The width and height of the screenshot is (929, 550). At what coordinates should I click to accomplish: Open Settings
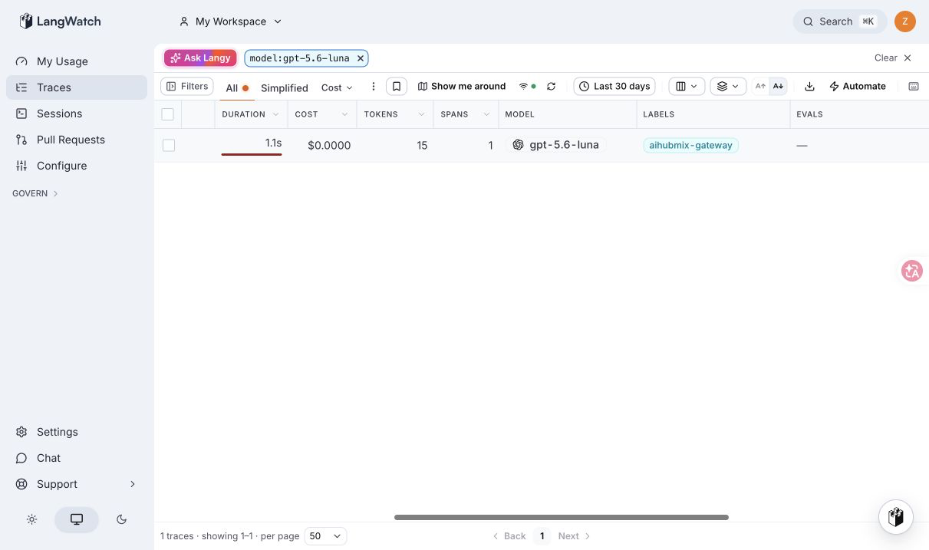tap(77, 432)
